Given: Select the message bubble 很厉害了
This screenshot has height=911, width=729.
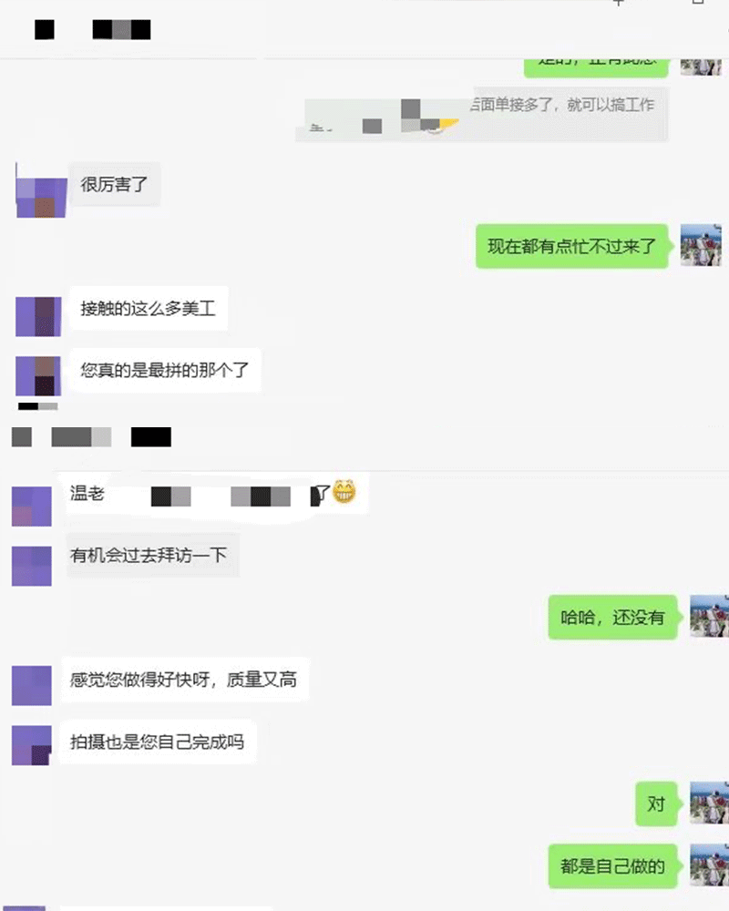Looking at the screenshot, I should pyautogui.click(x=115, y=184).
